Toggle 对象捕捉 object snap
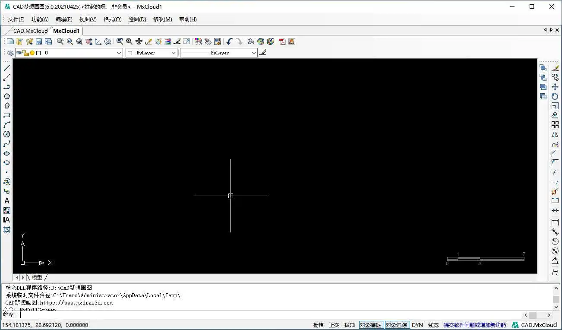Viewport: 562px width, 330px height. [x=371, y=325]
